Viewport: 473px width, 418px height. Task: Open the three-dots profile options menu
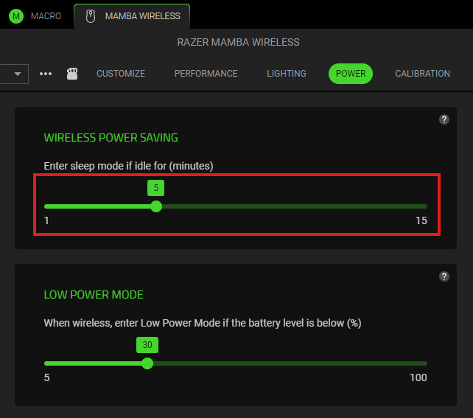pyautogui.click(x=46, y=74)
